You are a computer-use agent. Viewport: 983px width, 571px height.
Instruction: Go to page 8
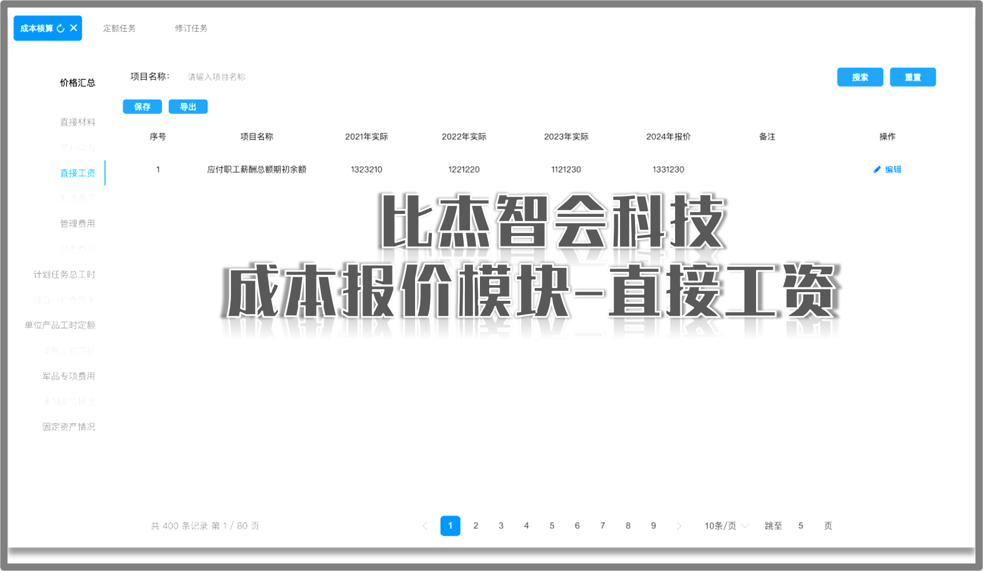pyautogui.click(x=628, y=526)
